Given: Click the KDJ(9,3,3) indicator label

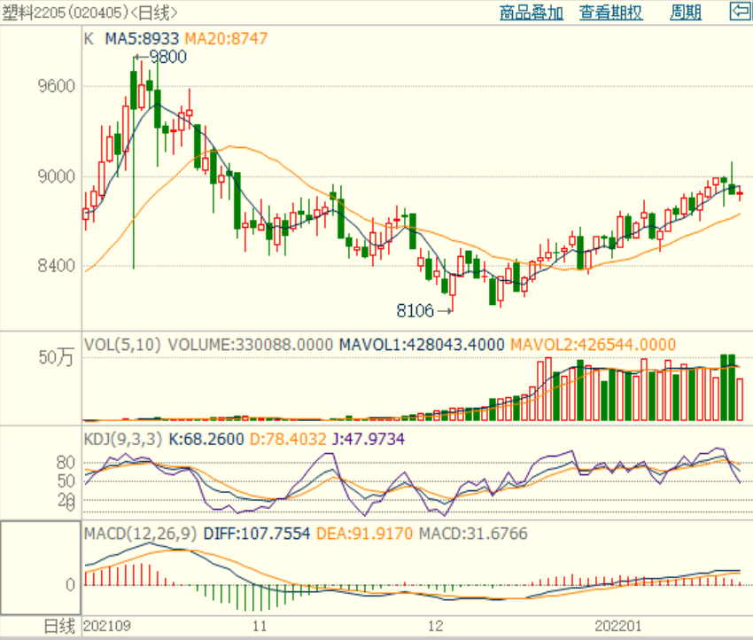Looking at the screenshot, I should [x=118, y=438].
